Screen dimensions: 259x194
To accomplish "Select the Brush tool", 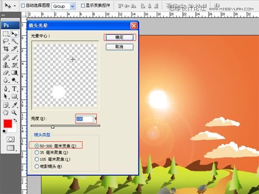I will 15,58.
